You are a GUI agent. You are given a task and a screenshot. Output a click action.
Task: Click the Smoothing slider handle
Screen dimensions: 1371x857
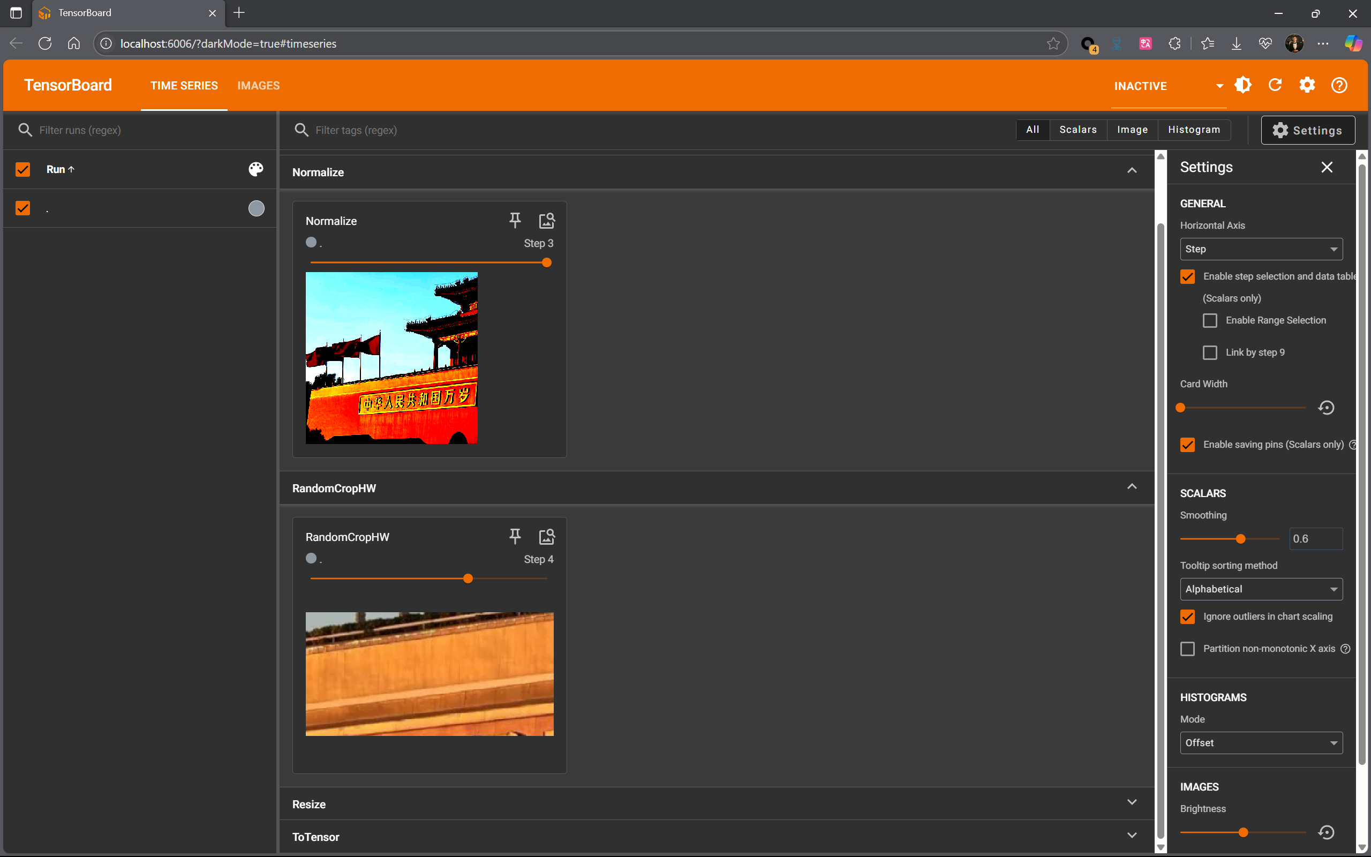(x=1241, y=538)
